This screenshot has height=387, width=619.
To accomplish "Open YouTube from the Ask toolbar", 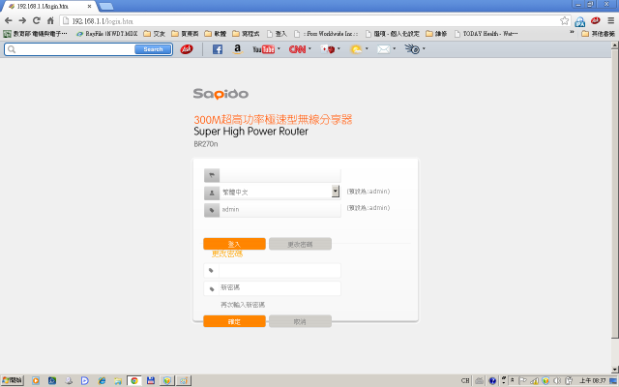I will (x=263, y=49).
